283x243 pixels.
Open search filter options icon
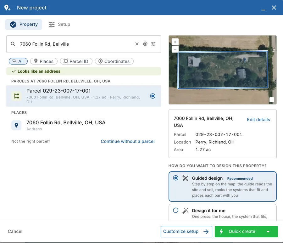click(x=153, y=44)
